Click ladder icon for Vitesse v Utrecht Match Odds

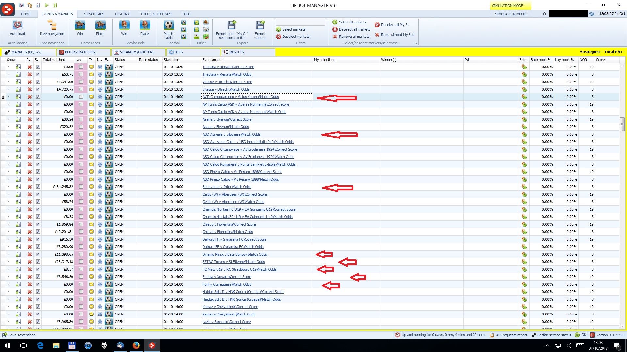18,89
